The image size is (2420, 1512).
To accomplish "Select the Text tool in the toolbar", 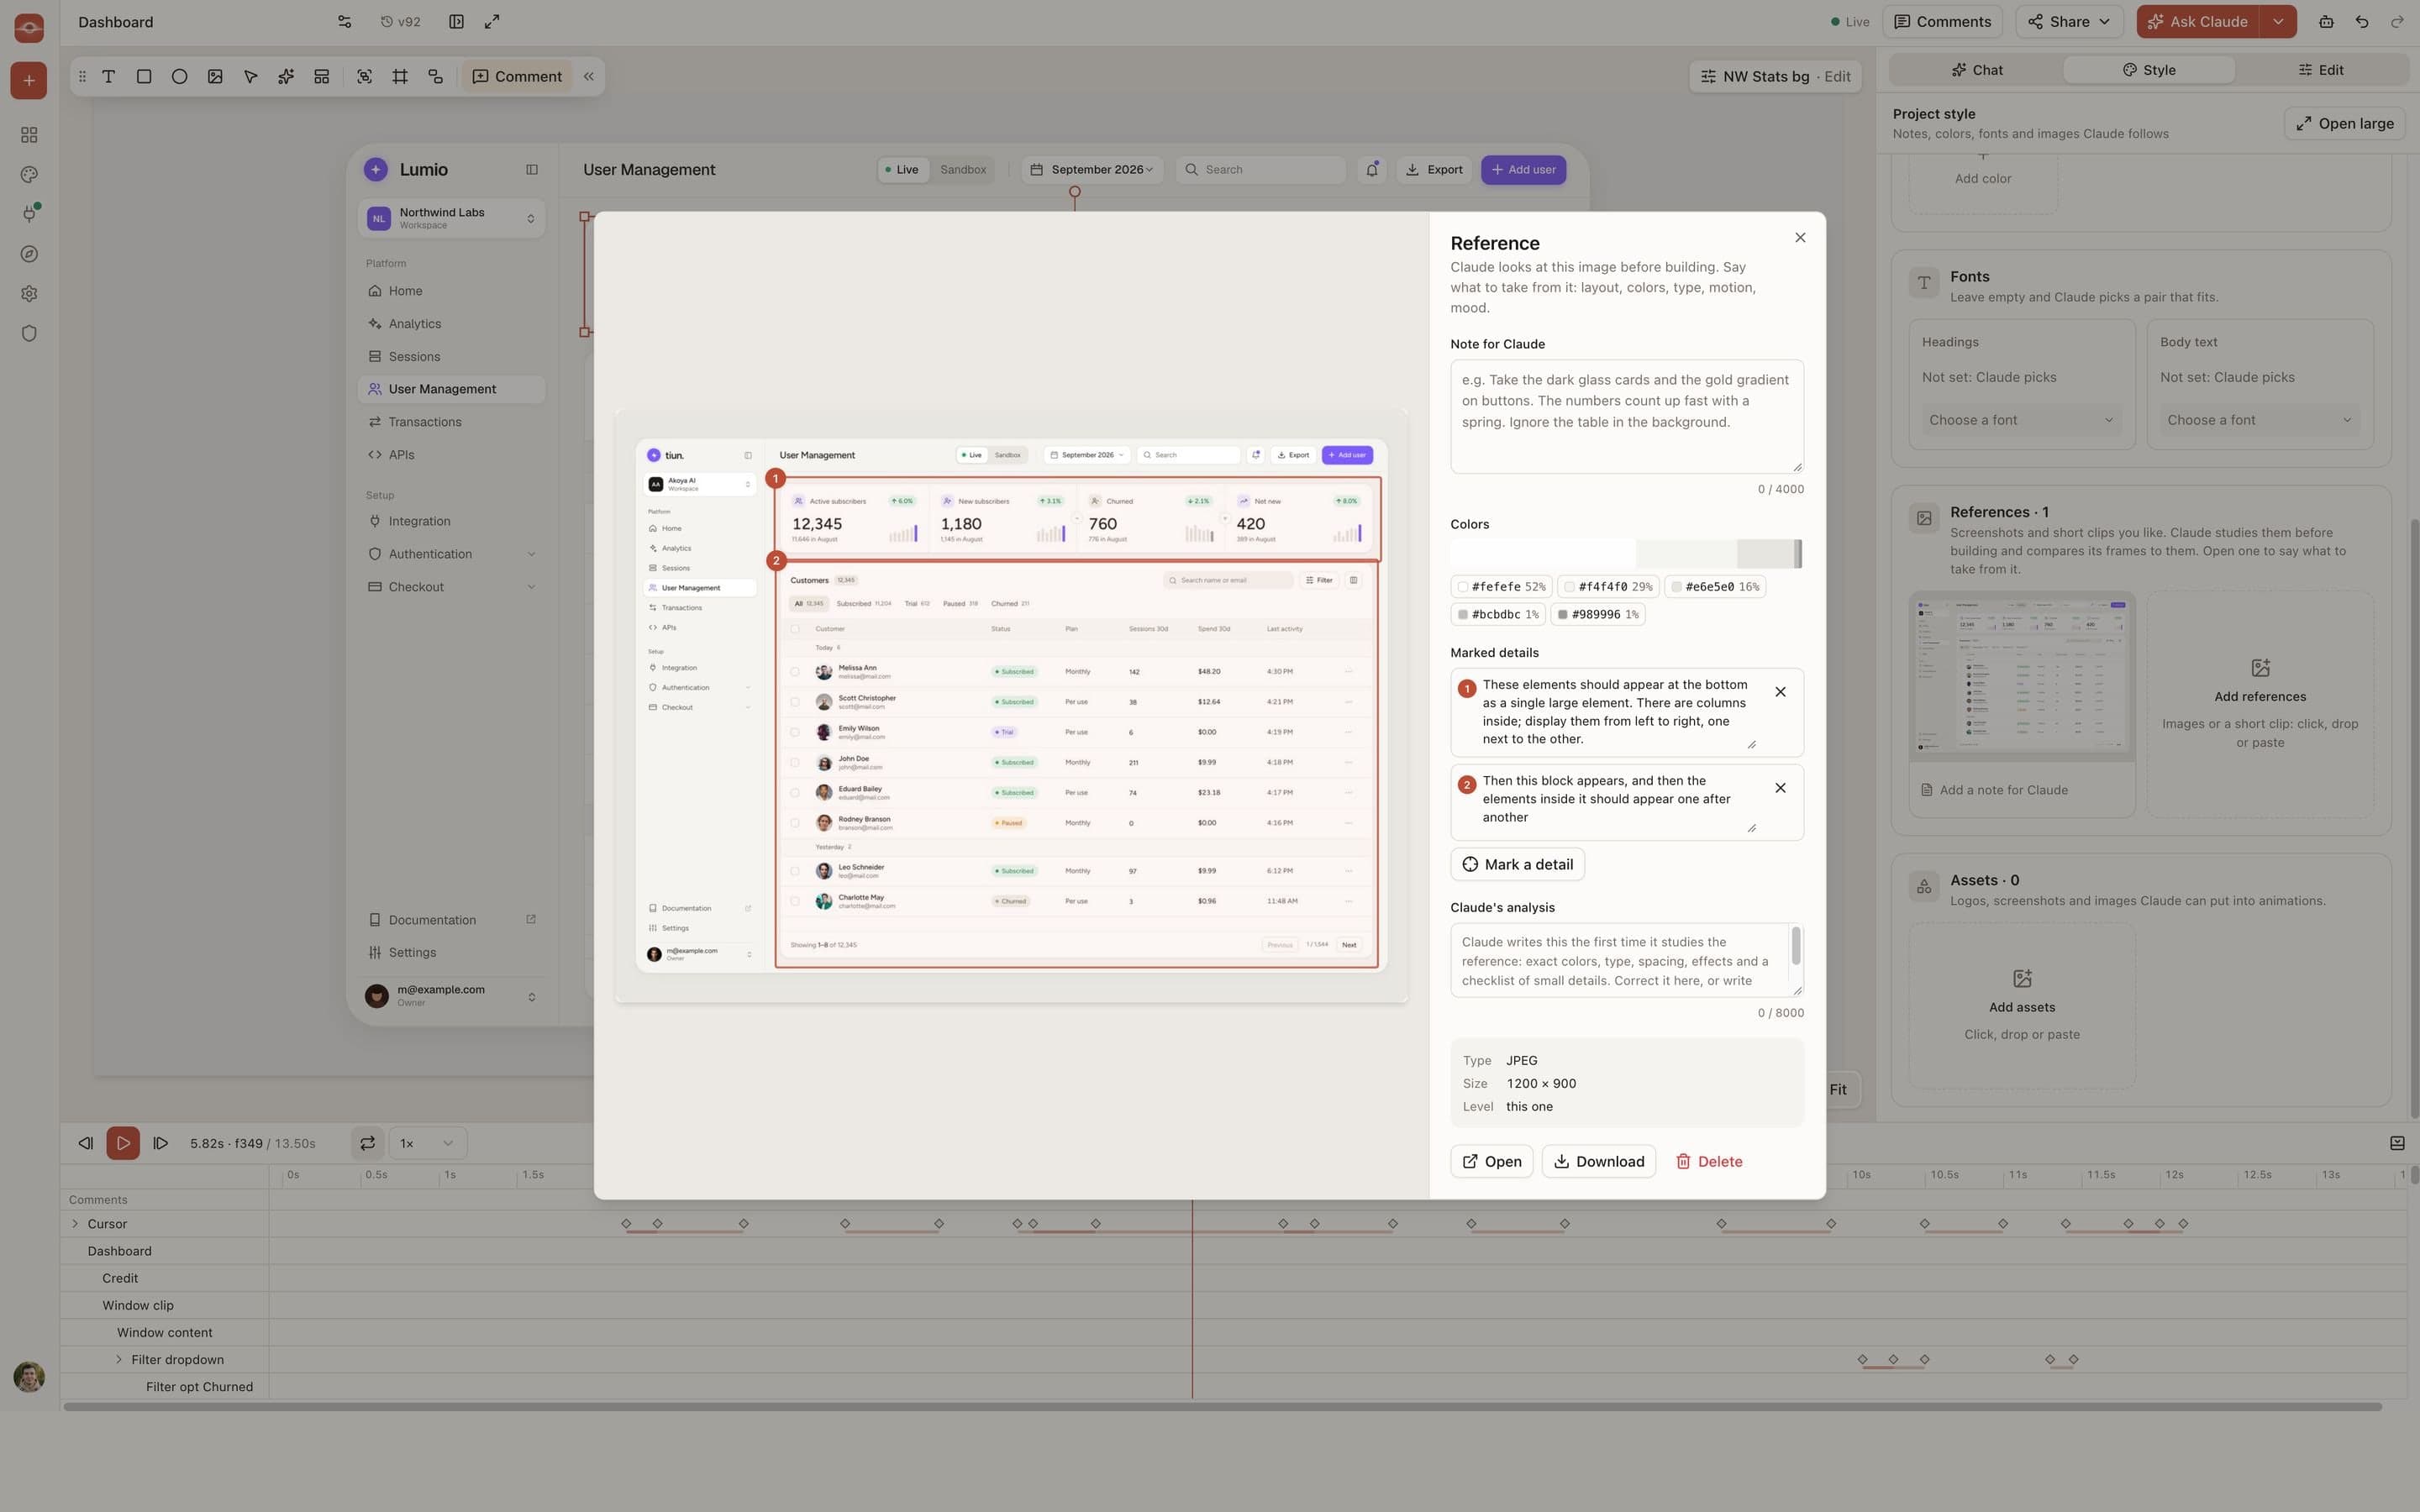I will pos(109,76).
